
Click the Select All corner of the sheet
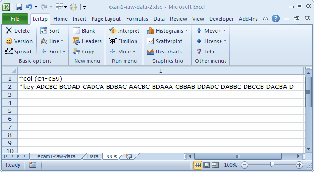10,70
